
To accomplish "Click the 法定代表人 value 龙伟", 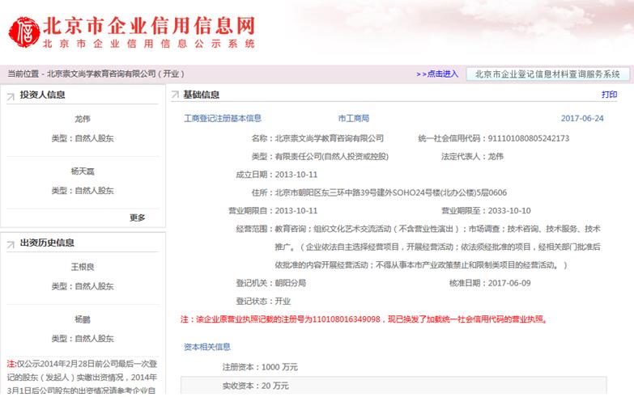I will tap(496, 157).
